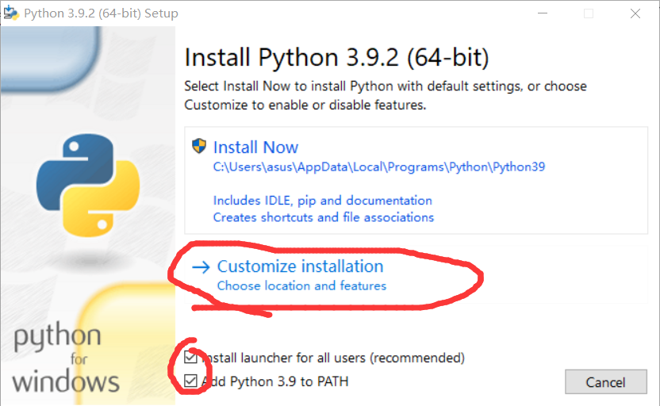Click the 'Install Python 3.9.2 (64-bit)' heading

336,58
